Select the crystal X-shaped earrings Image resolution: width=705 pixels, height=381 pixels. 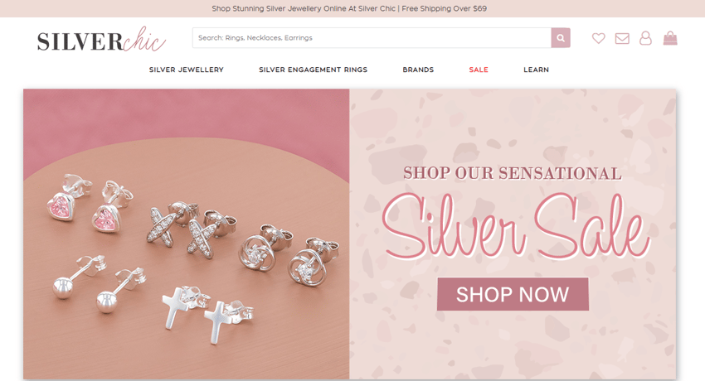(192, 228)
